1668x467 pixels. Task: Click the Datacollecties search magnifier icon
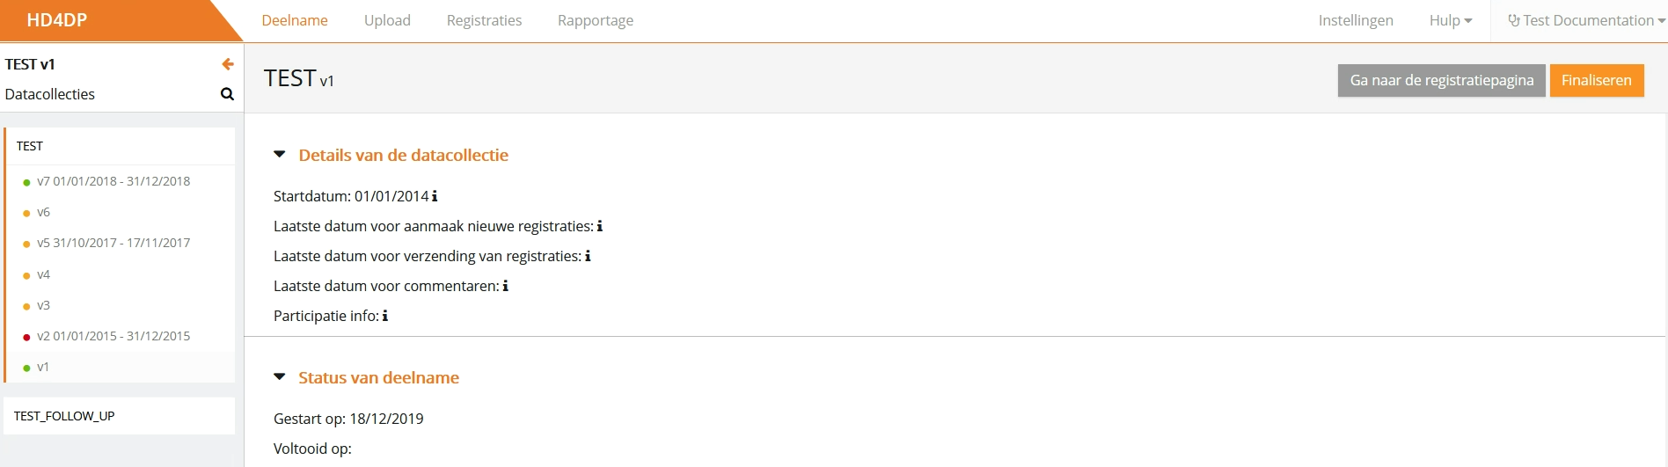(x=227, y=94)
